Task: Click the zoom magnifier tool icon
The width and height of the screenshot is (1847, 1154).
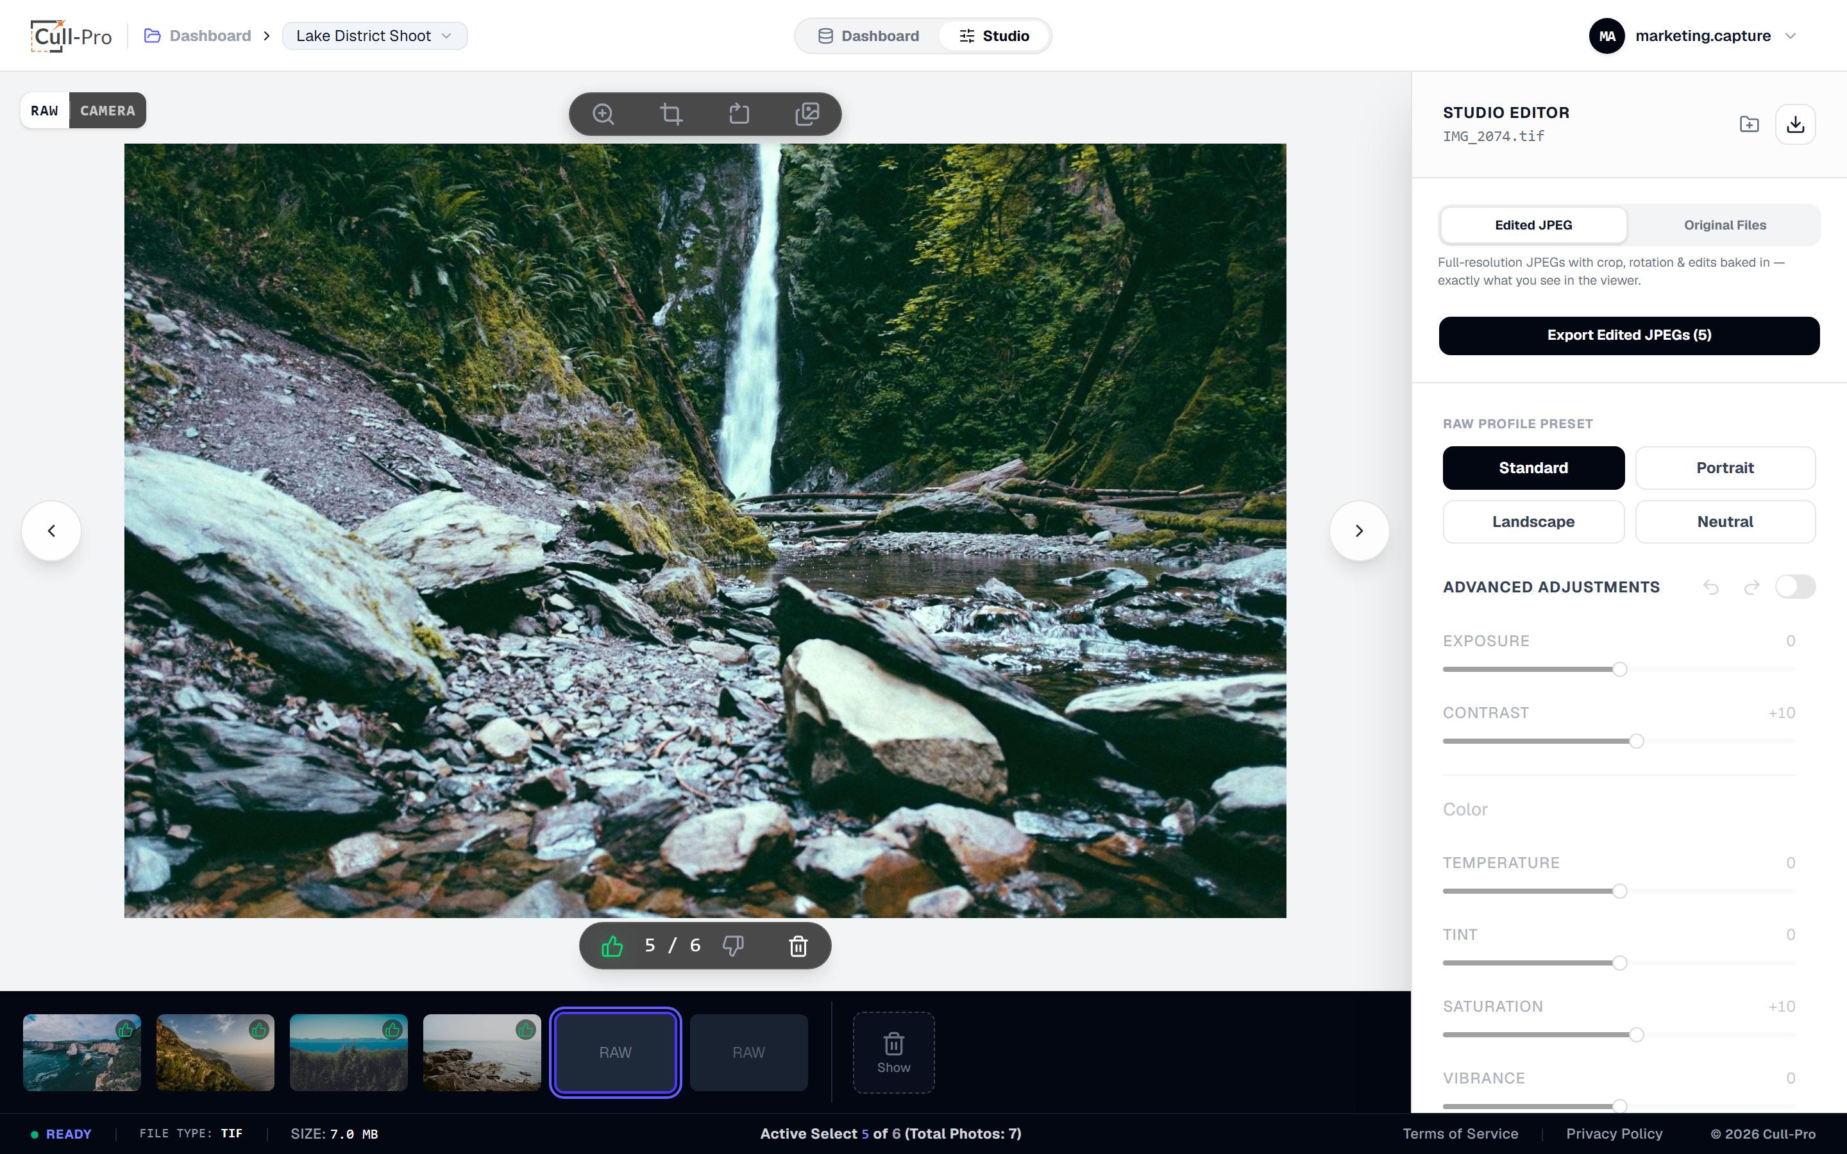Action: pyautogui.click(x=603, y=115)
